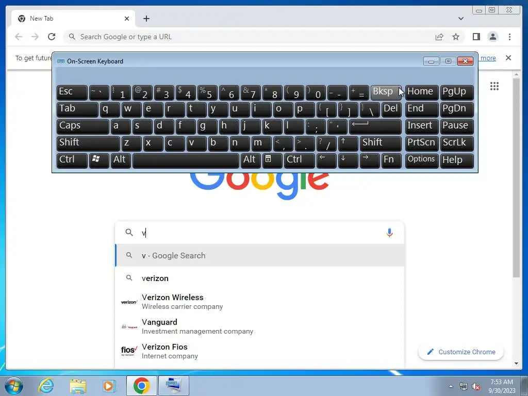Open Windows Media Player from taskbar
The height and width of the screenshot is (396, 528).
[109, 386]
